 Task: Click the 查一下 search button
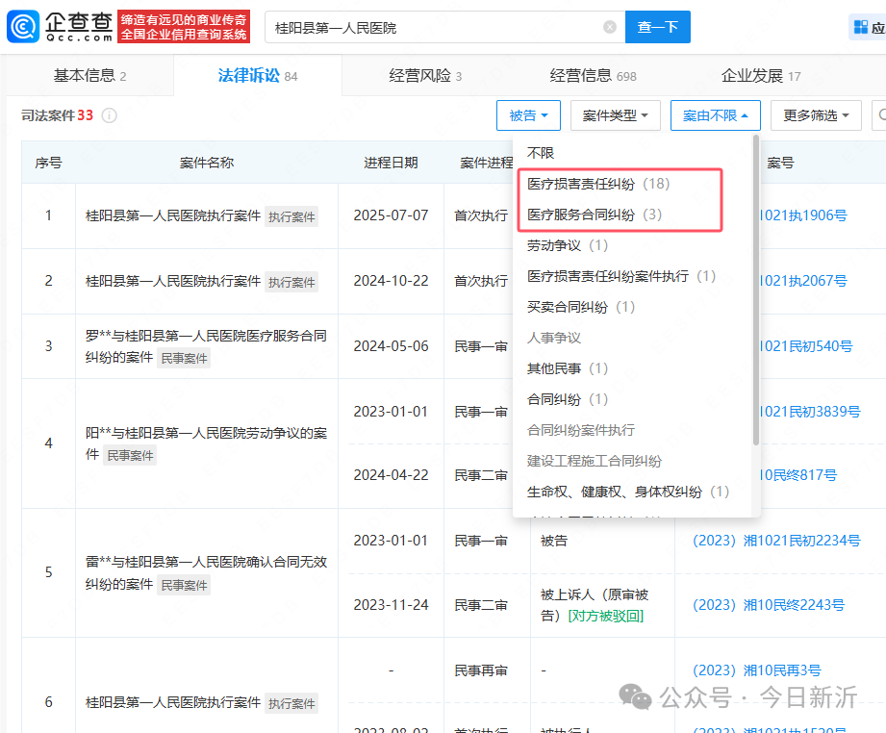click(x=658, y=27)
